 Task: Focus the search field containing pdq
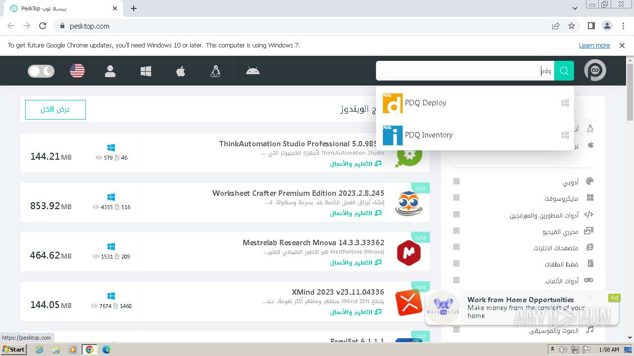tap(465, 71)
